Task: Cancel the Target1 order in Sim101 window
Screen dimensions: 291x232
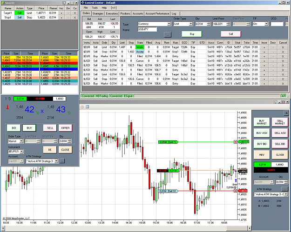Action: point(75,13)
